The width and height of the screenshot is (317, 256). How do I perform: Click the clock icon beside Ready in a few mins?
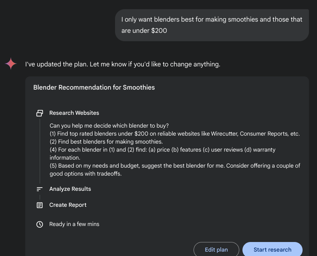tap(40, 224)
